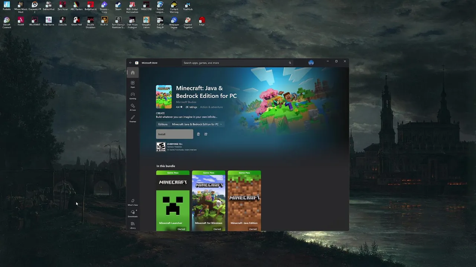Select the Content Warning desktop shortcut
This screenshot has height=267, width=476.
tap(174, 7)
